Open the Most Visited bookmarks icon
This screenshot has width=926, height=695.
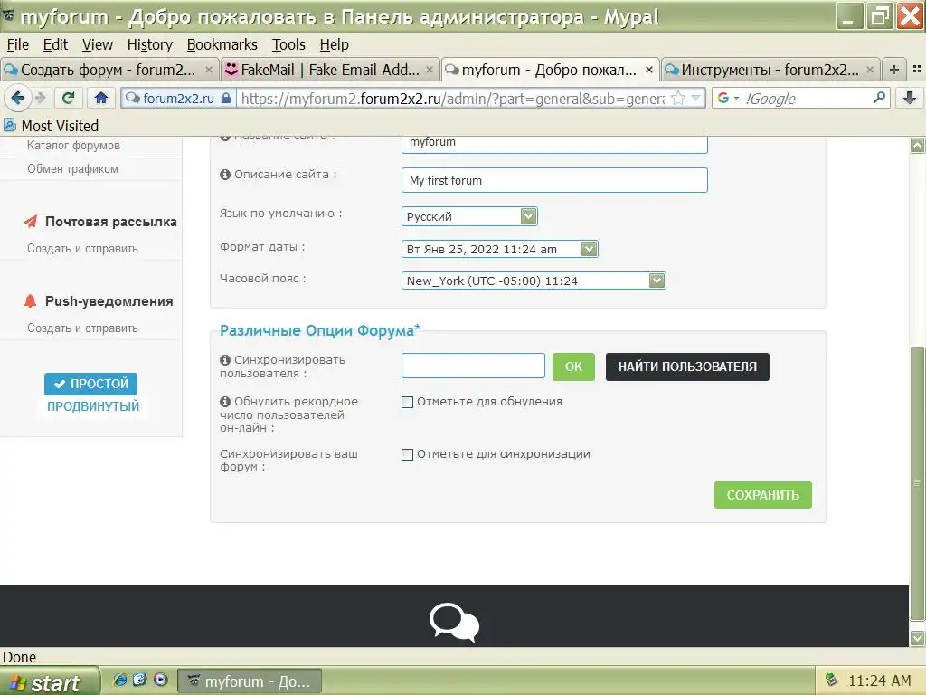[x=10, y=125]
